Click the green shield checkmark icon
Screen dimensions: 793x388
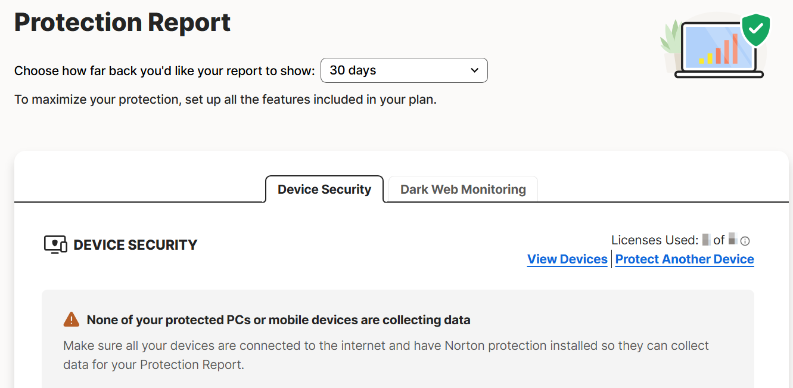[755, 29]
